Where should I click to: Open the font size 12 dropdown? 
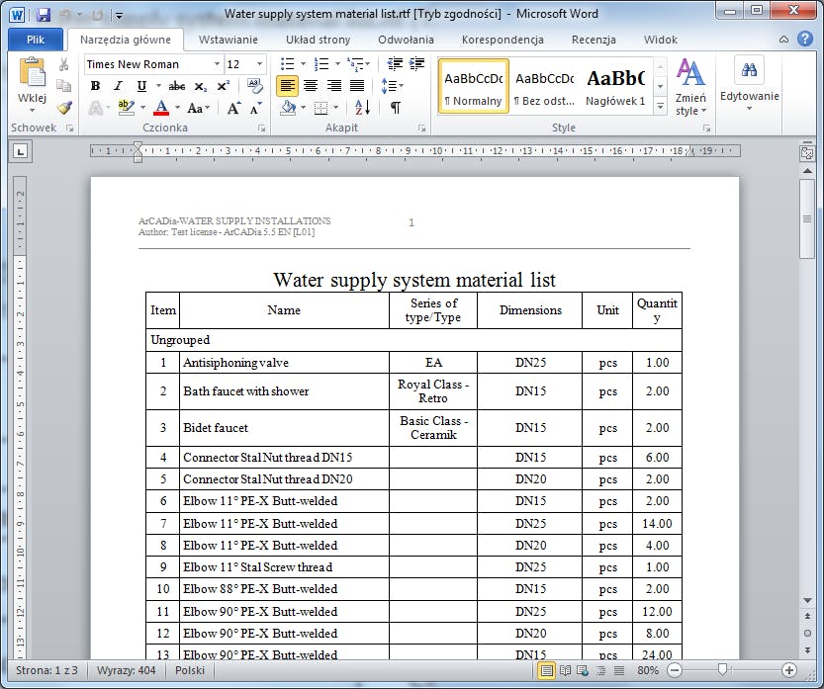(259, 64)
